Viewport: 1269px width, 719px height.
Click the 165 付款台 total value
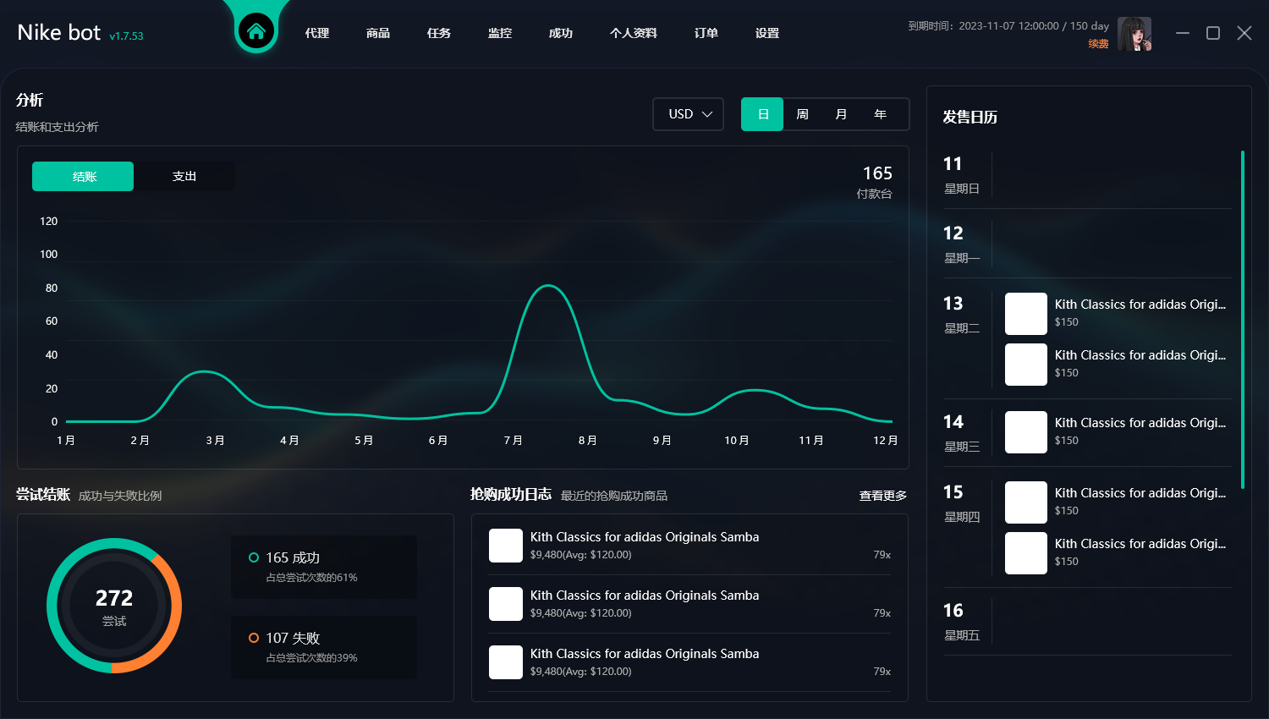tap(877, 173)
